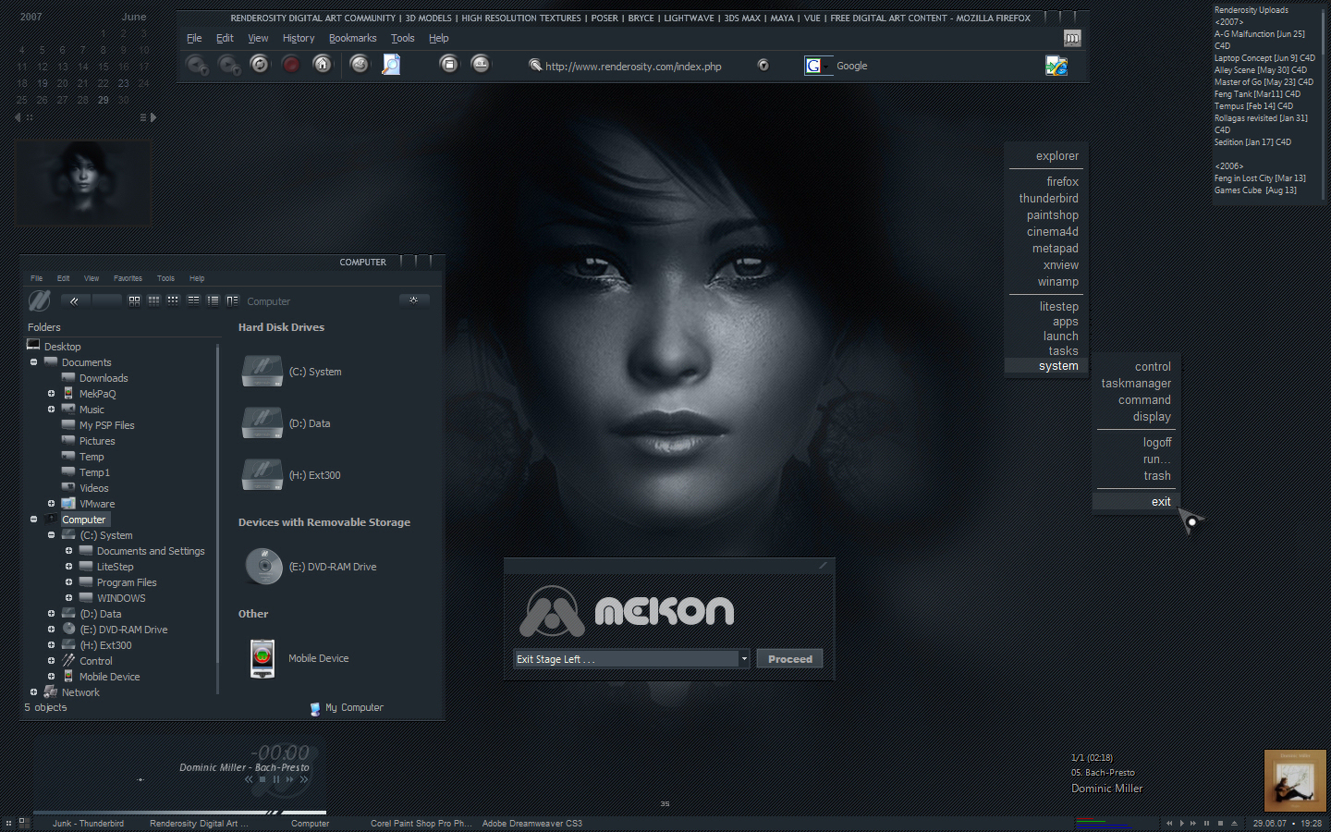Switch to Junk - Thunderbird in the taskbar

pyautogui.click(x=88, y=824)
